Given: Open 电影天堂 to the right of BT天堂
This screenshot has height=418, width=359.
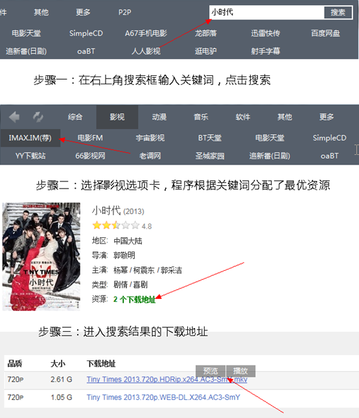Looking at the screenshot, I should pos(270,138).
